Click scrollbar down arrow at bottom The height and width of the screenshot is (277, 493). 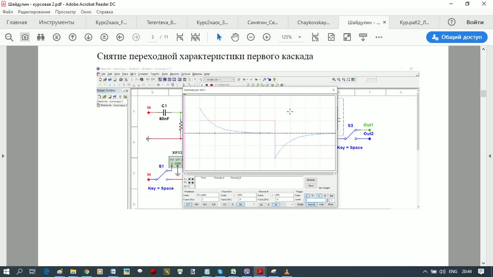[483, 262]
